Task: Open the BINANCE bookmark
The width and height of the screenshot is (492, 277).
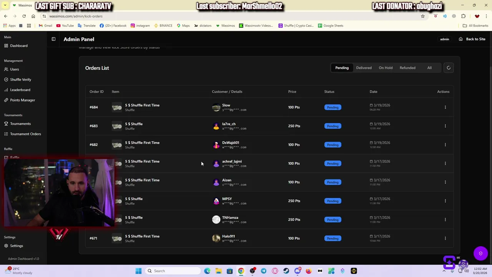Action: [163, 26]
